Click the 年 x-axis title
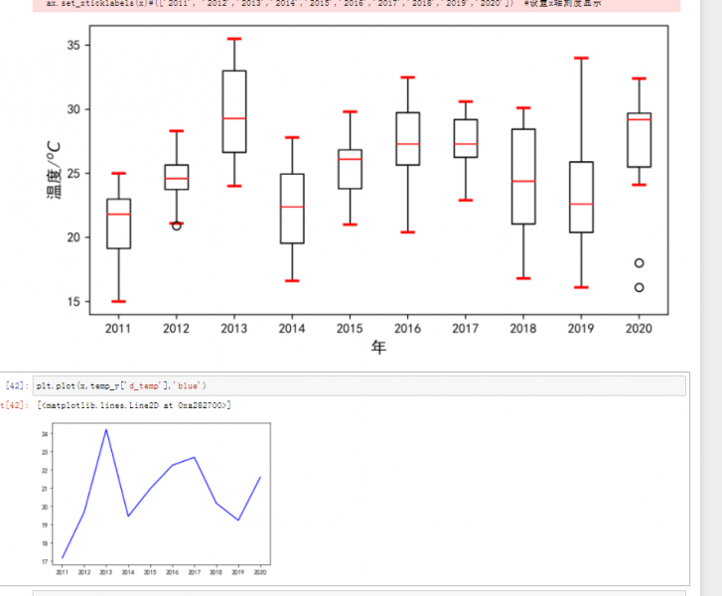Viewport: 722px width, 596px height. (x=378, y=348)
